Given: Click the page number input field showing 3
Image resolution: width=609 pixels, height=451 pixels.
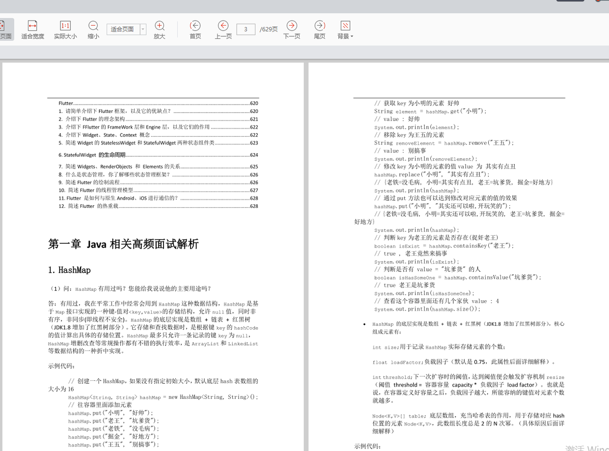Looking at the screenshot, I should (x=246, y=29).
